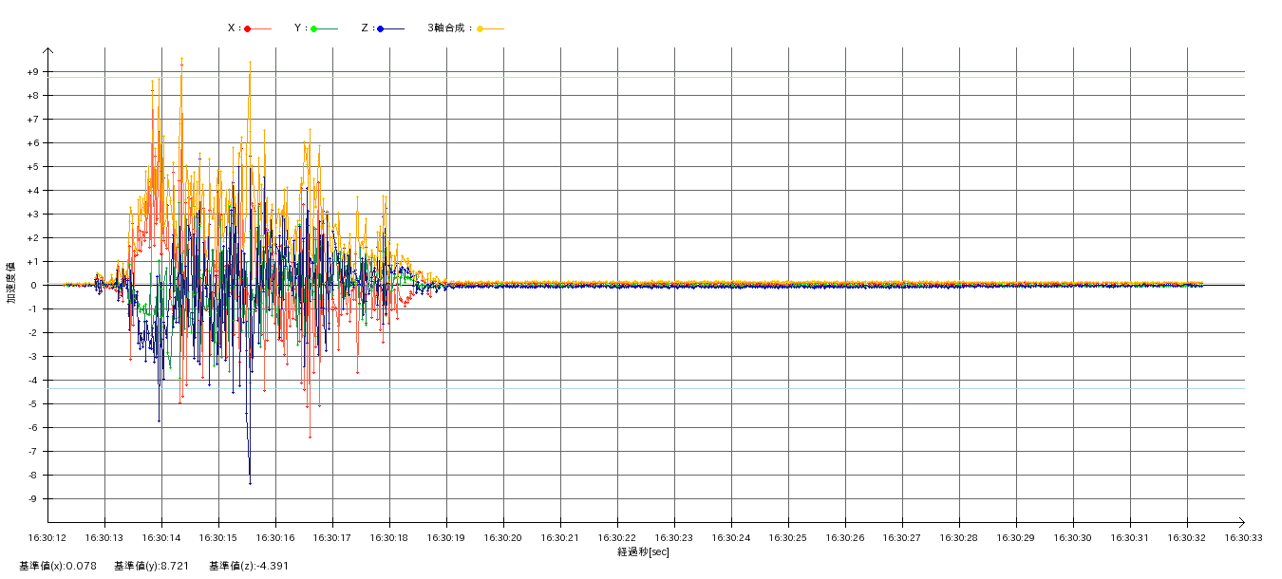Click the +9 y-axis tick label
This screenshot has height=579, width=1282.
(32, 72)
